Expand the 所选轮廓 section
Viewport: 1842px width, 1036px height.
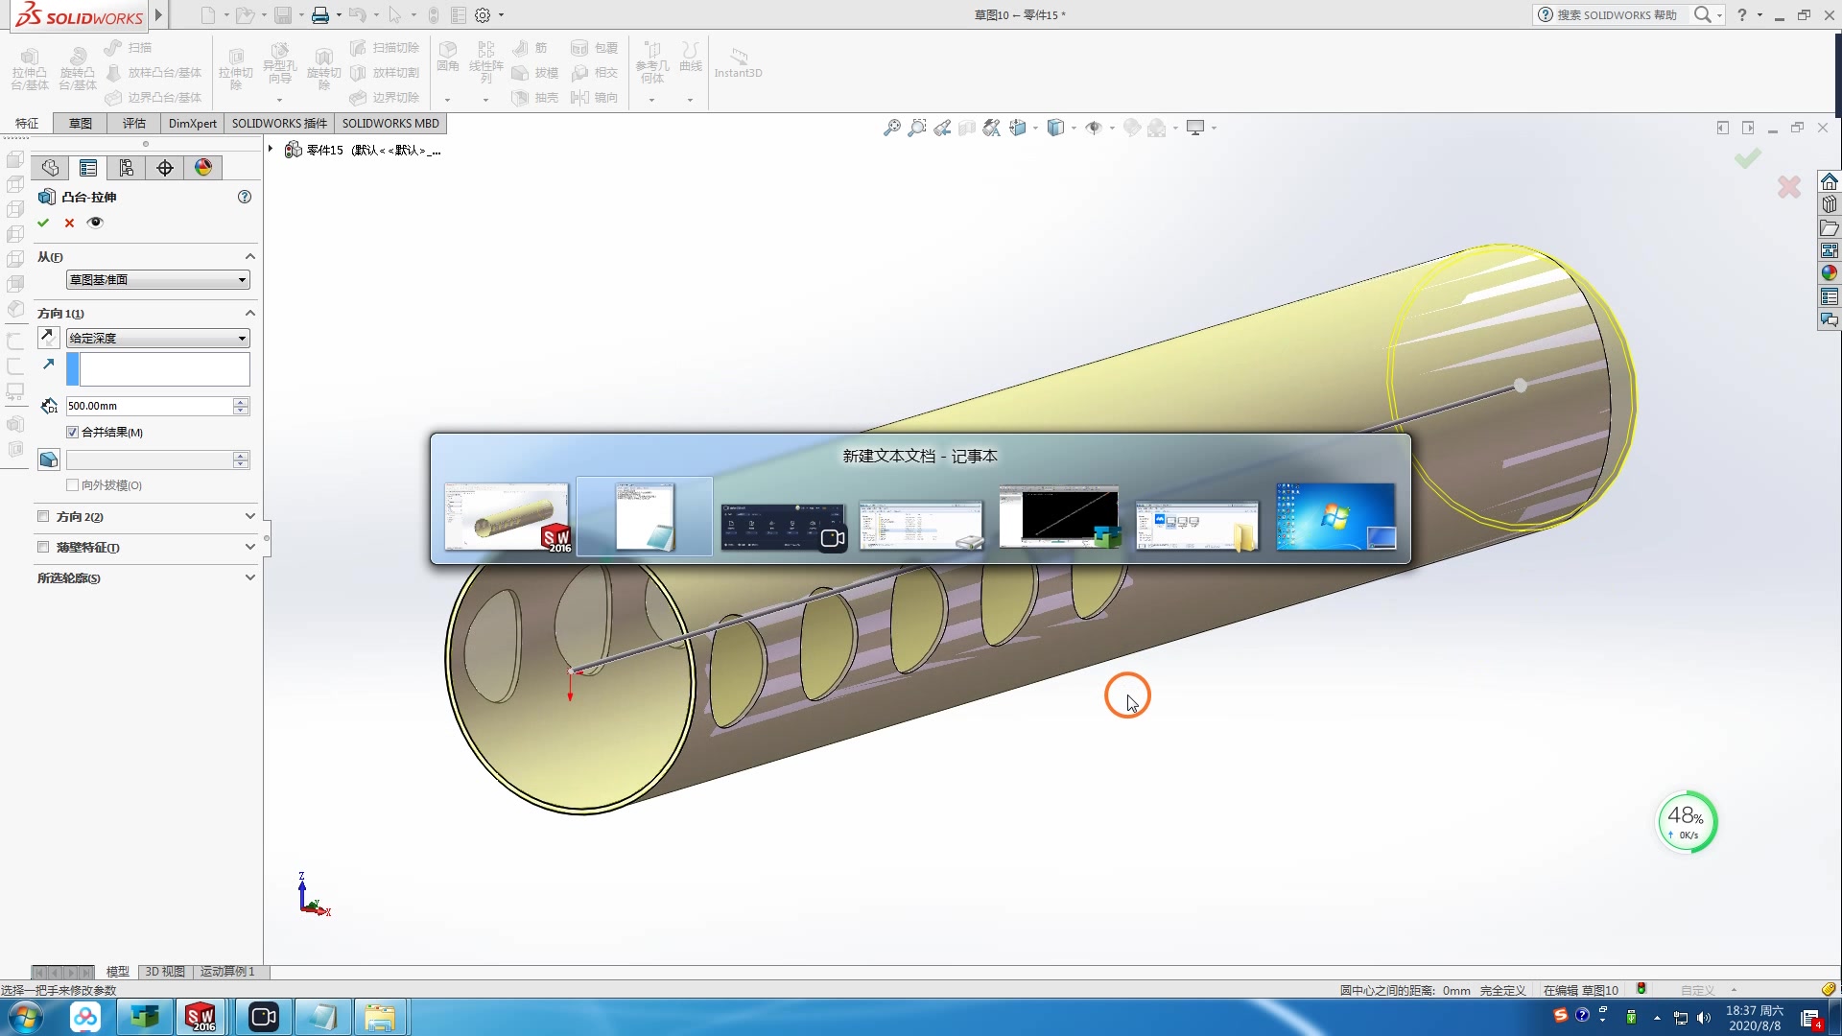coord(249,577)
